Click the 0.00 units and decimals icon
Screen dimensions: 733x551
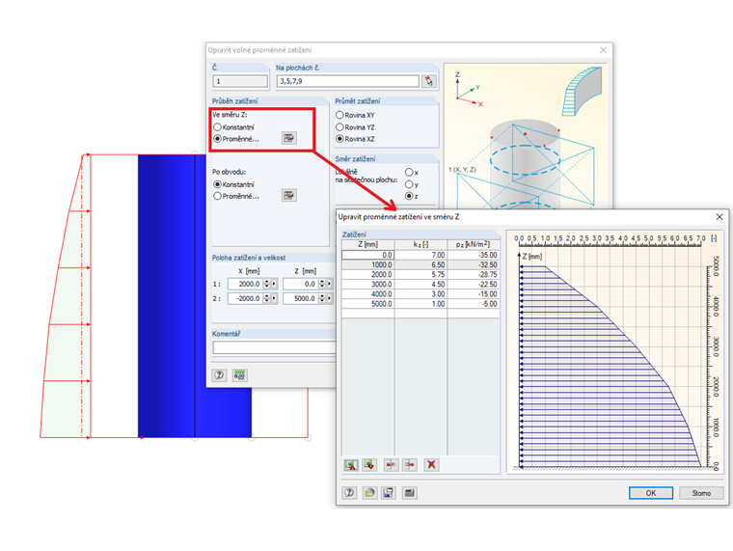tap(240, 375)
